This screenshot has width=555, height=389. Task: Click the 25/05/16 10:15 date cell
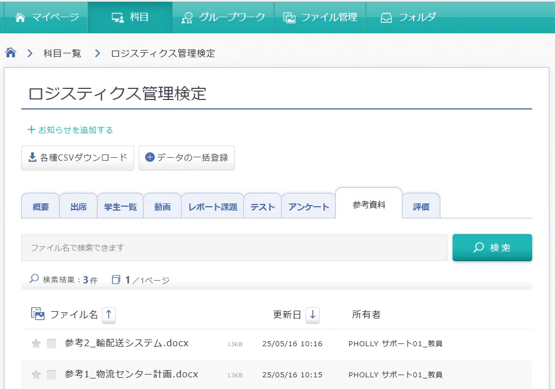click(x=292, y=375)
